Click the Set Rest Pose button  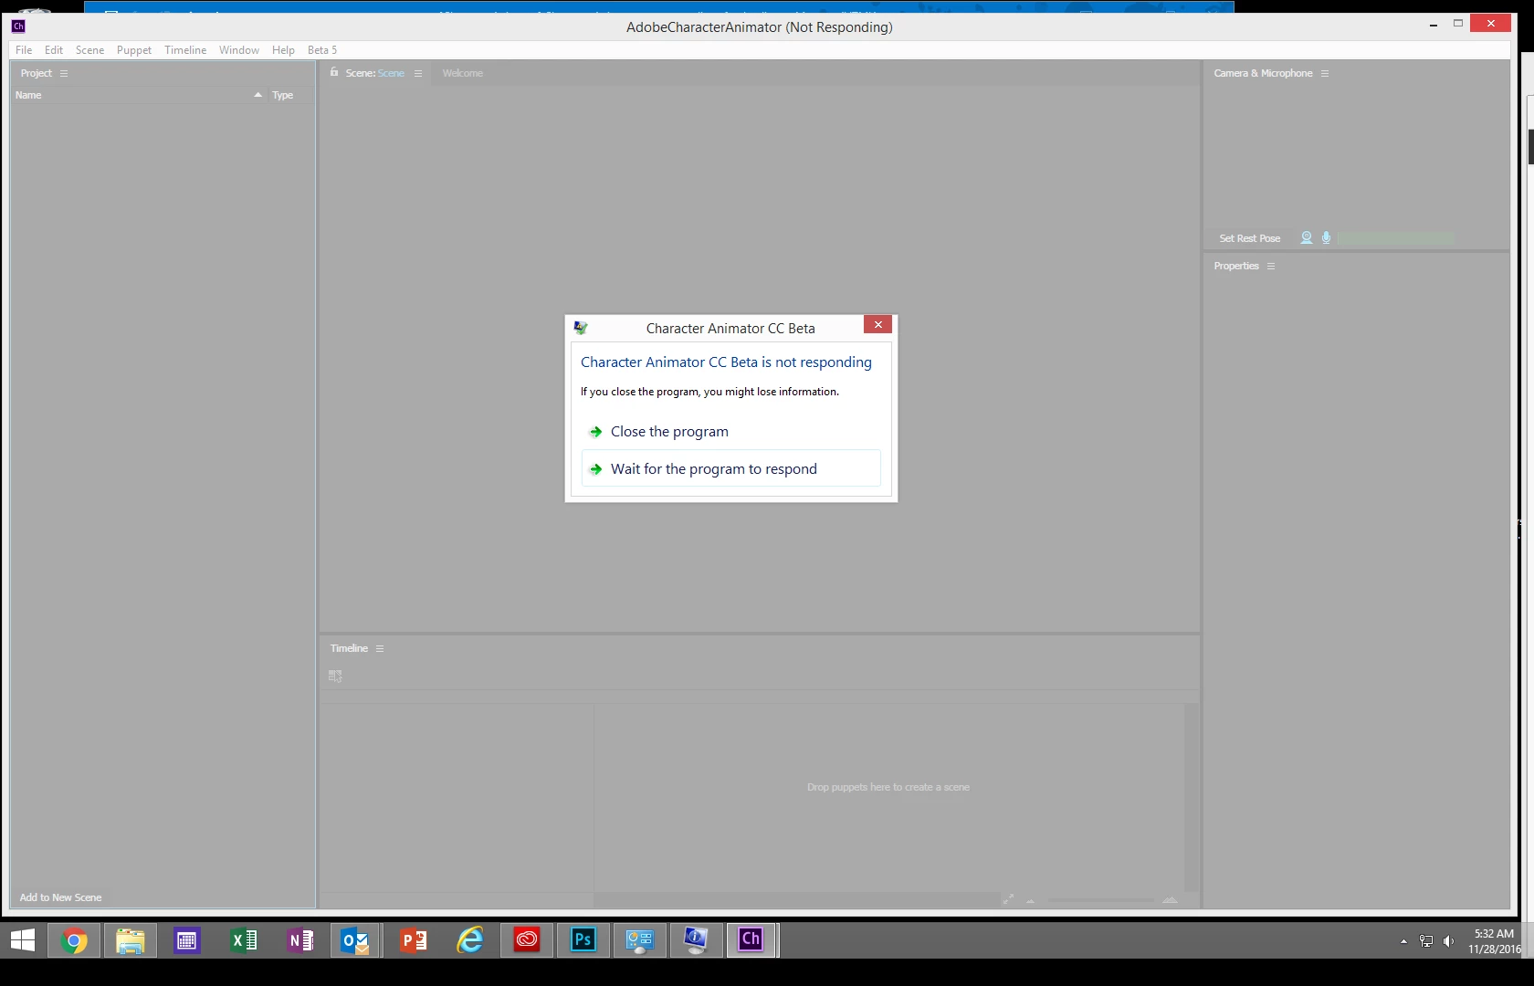coord(1250,238)
